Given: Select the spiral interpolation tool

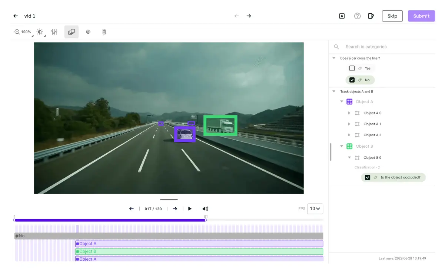Looking at the screenshot, I should (x=88, y=32).
